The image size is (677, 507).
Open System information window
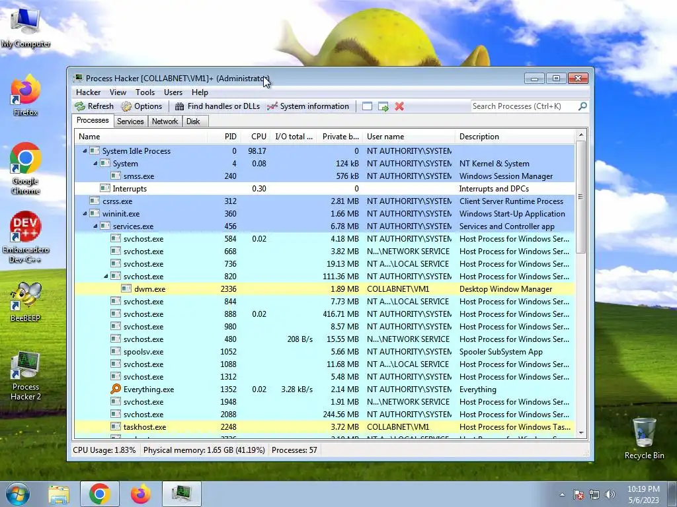click(x=308, y=106)
